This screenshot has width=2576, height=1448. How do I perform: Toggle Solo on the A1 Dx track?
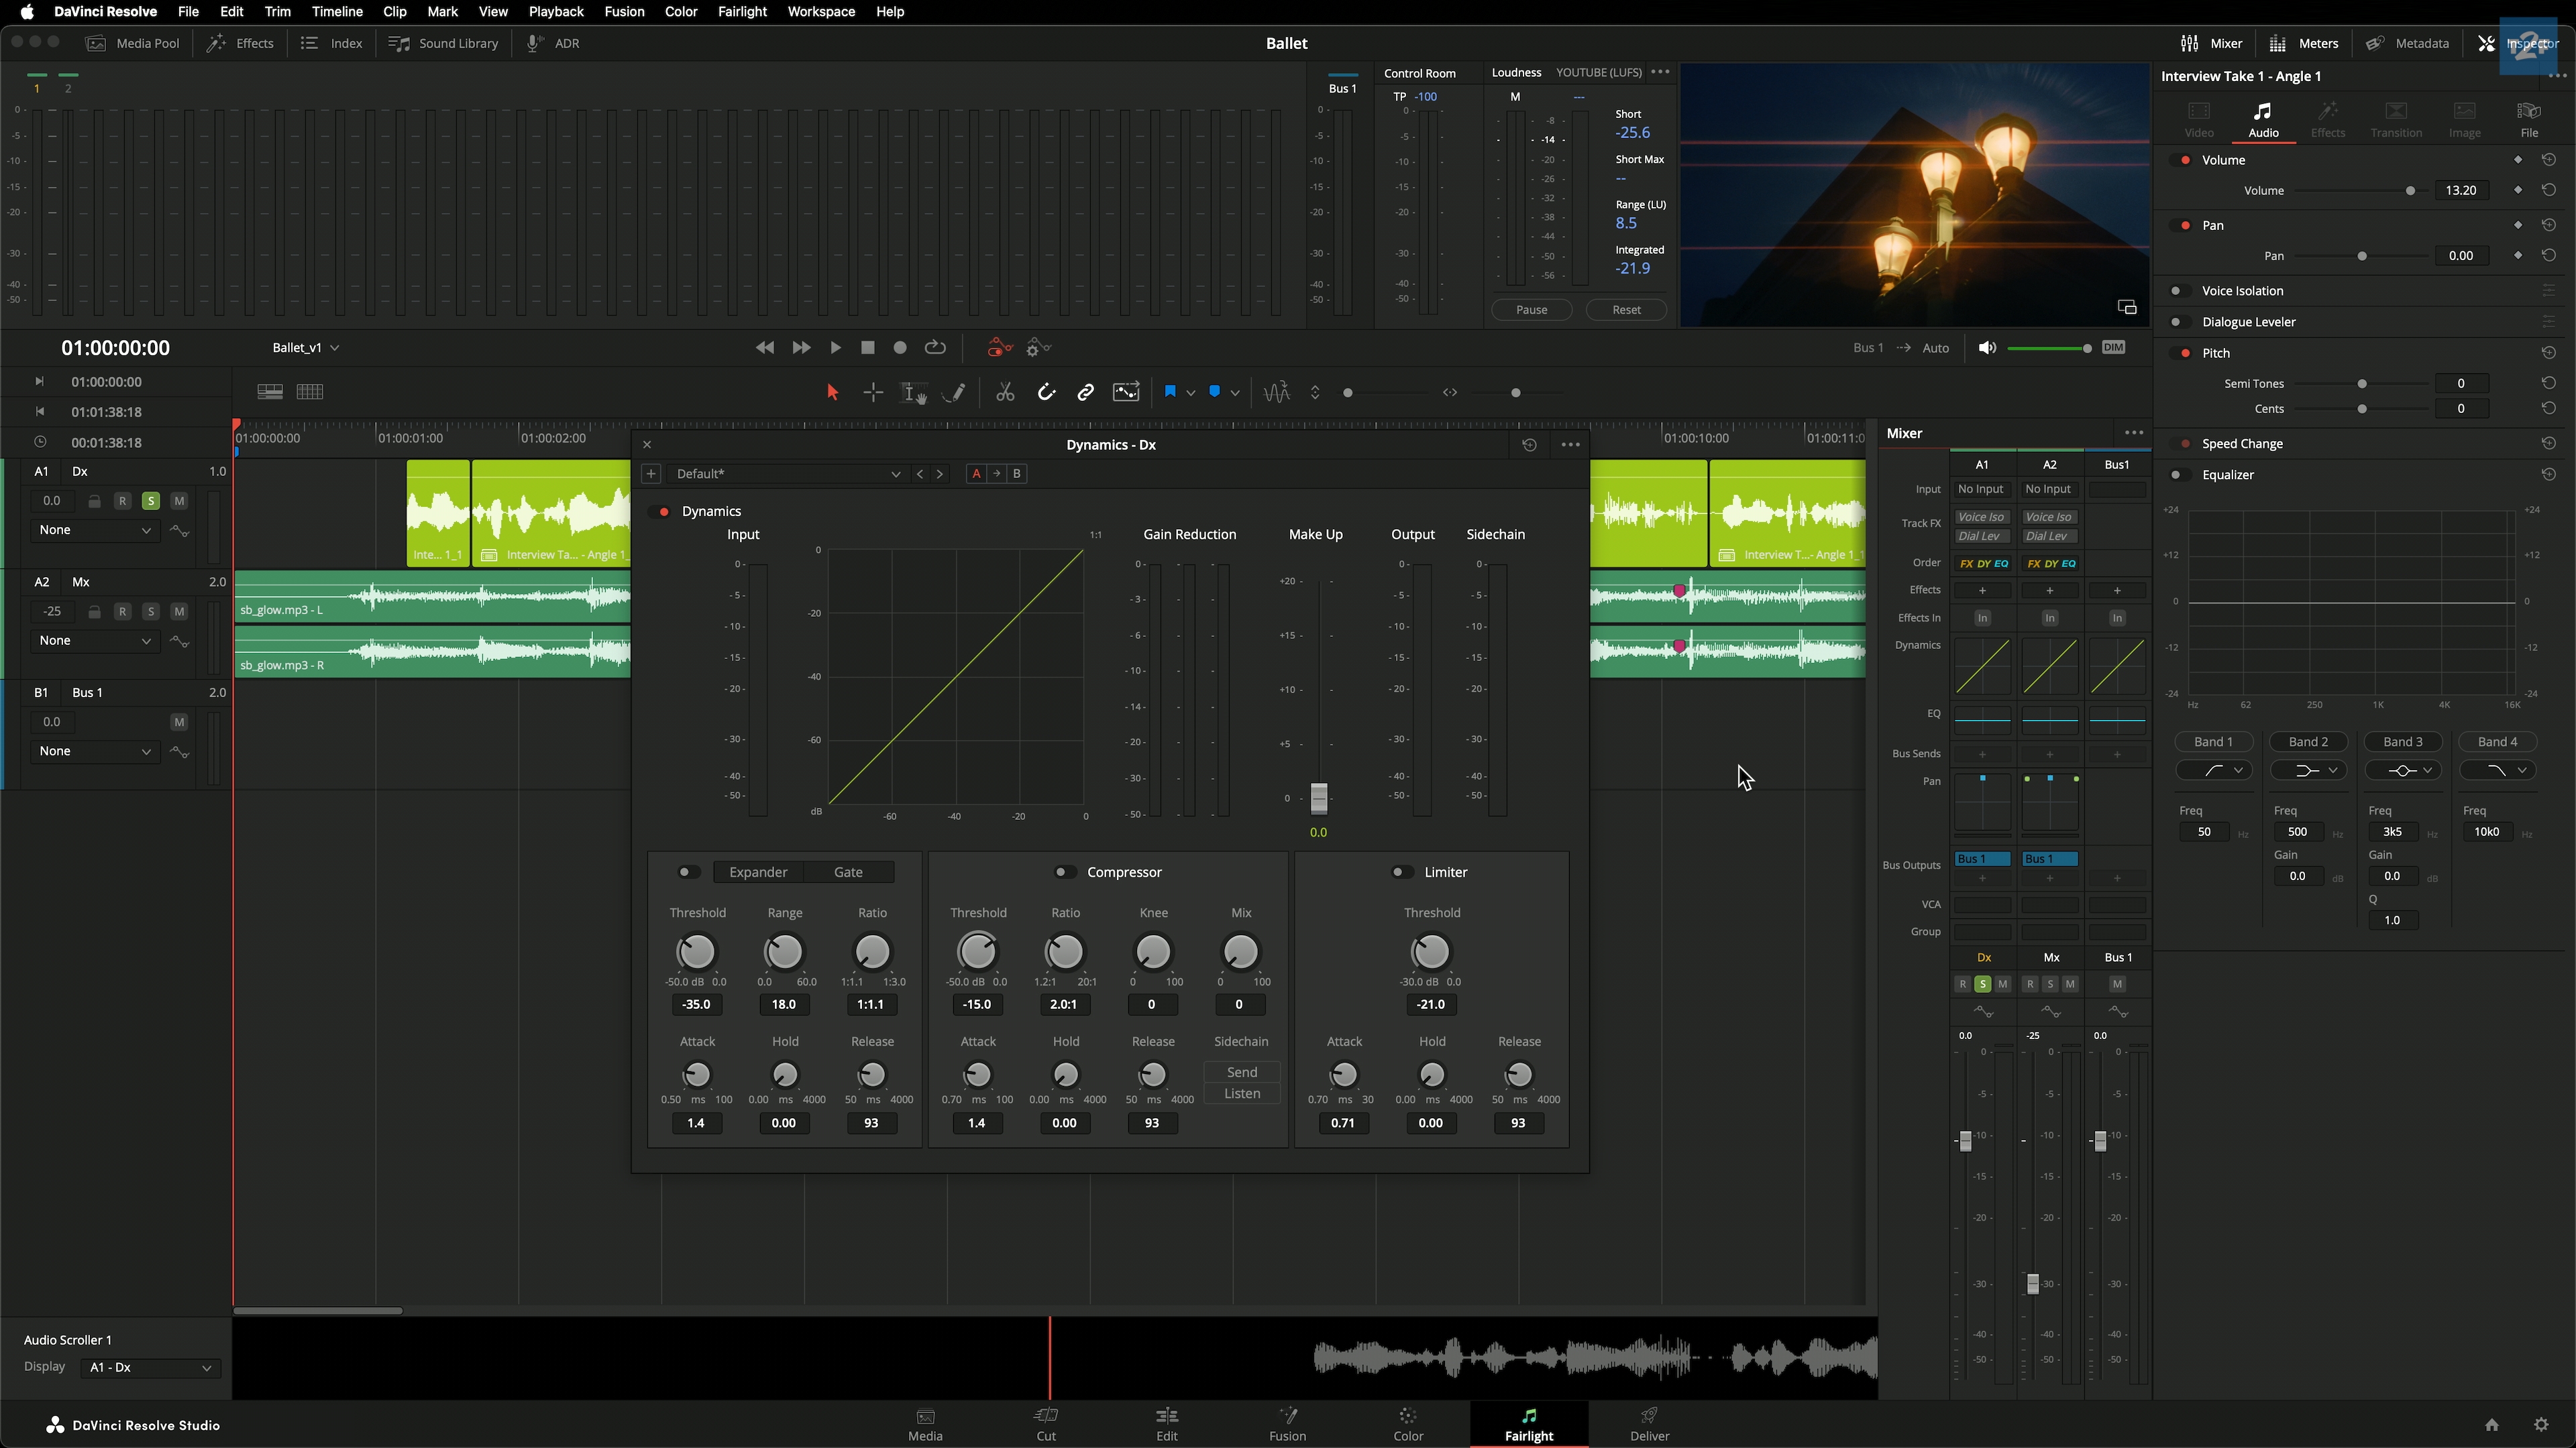[x=150, y=501]
